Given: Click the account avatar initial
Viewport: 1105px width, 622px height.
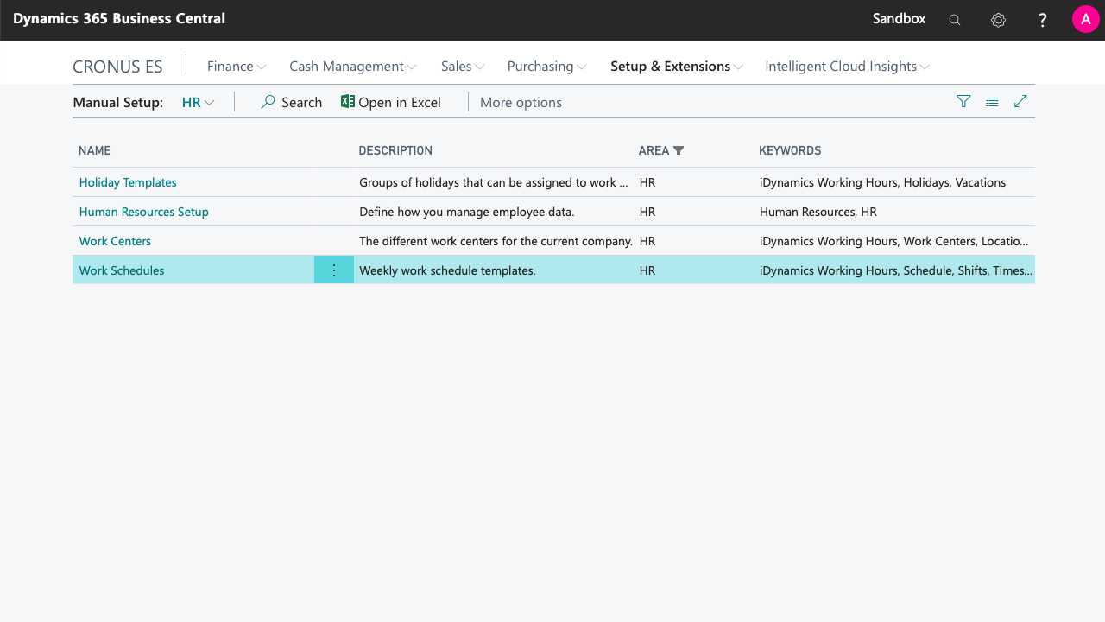Looking at the screenshot, I should point(1085,18).
